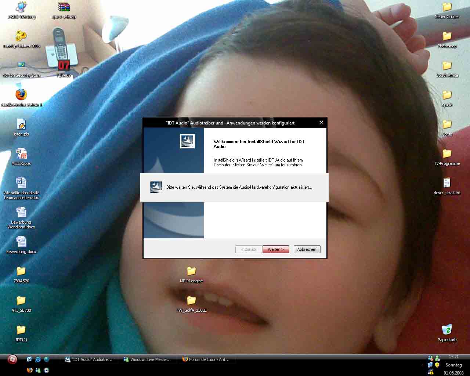
Task: Select the TV-Programme folder
Action: pos(447,157)
